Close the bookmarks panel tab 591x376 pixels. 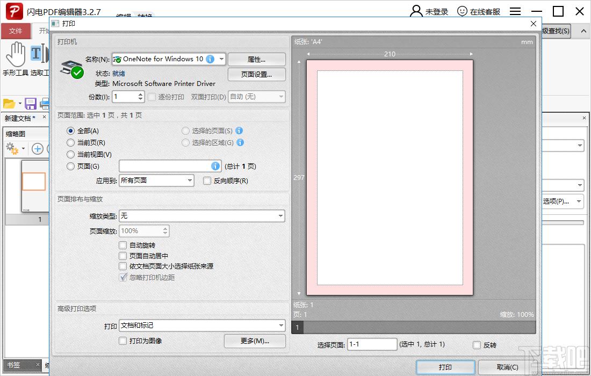click(38, 364)
